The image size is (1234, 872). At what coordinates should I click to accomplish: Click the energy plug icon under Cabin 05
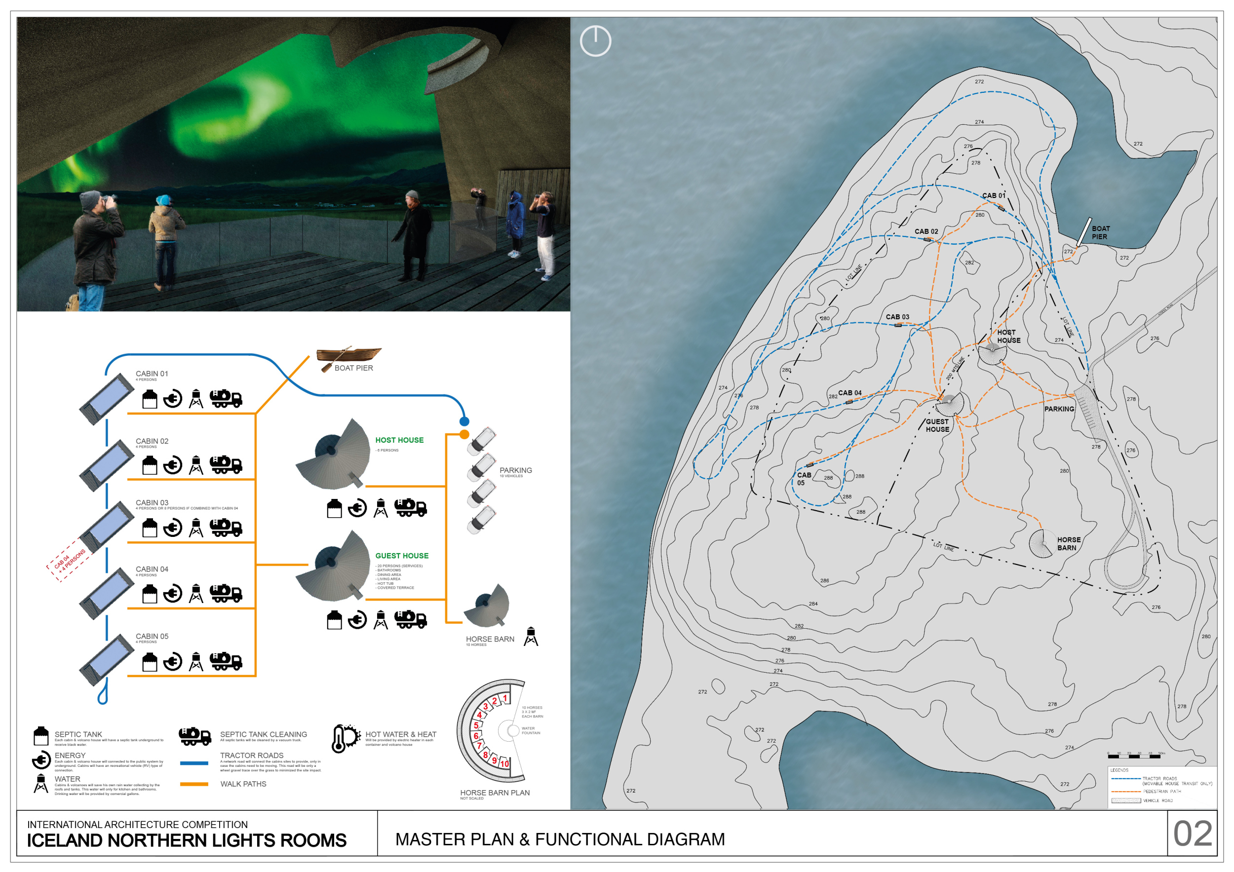pyautogui.click(x=173, y=662)
